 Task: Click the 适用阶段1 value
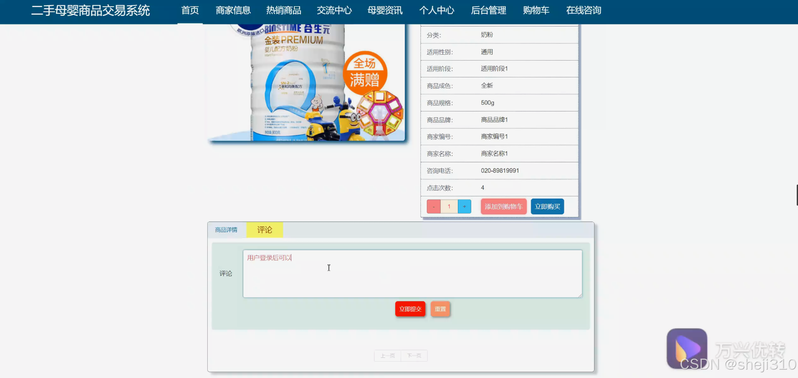pos(494,69)
